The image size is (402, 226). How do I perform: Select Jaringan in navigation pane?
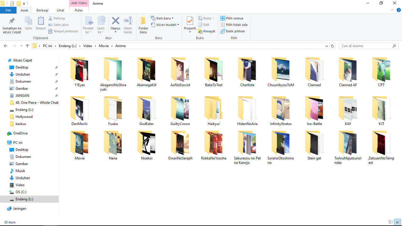19,208
